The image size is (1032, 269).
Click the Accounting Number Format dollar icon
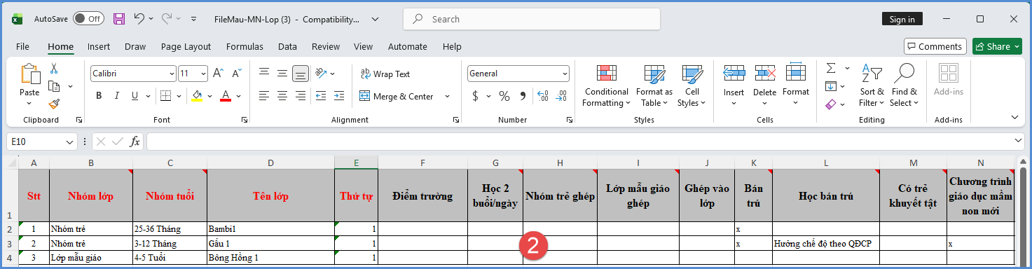pos(476,96)
